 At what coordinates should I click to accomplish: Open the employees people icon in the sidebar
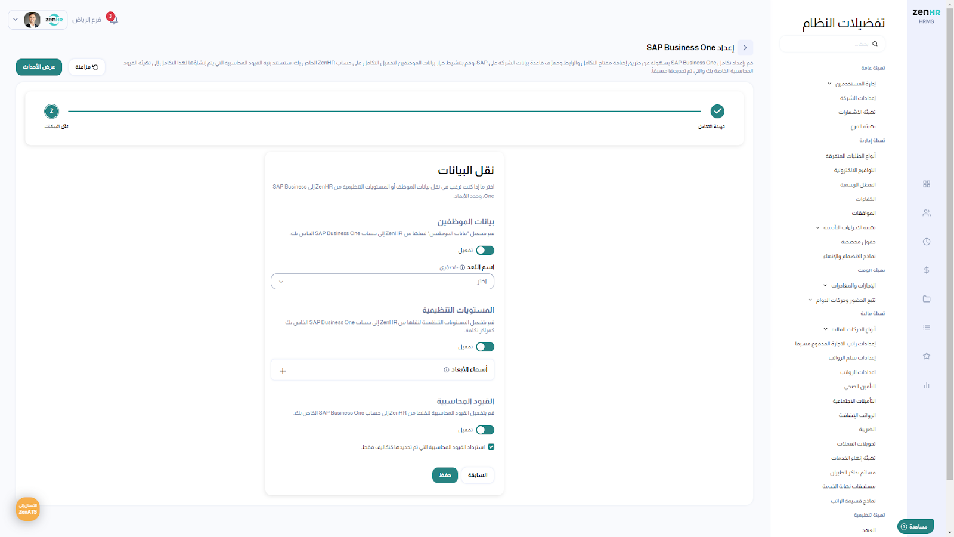coord(927,213)
